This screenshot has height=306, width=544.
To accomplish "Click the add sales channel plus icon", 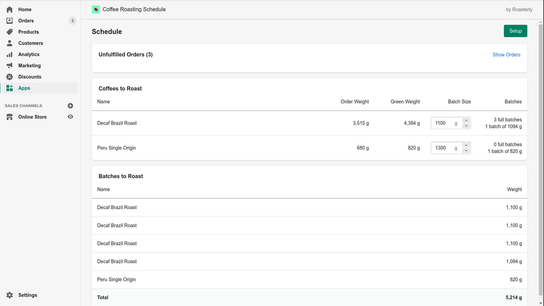I will click(x=70, y=105).
